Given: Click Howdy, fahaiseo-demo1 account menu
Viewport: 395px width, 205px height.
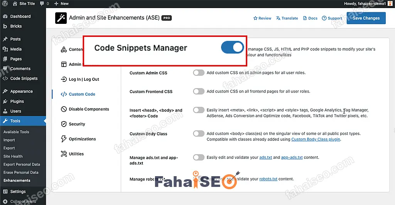Looking at the screenshot, I should [x=368, y=3].
